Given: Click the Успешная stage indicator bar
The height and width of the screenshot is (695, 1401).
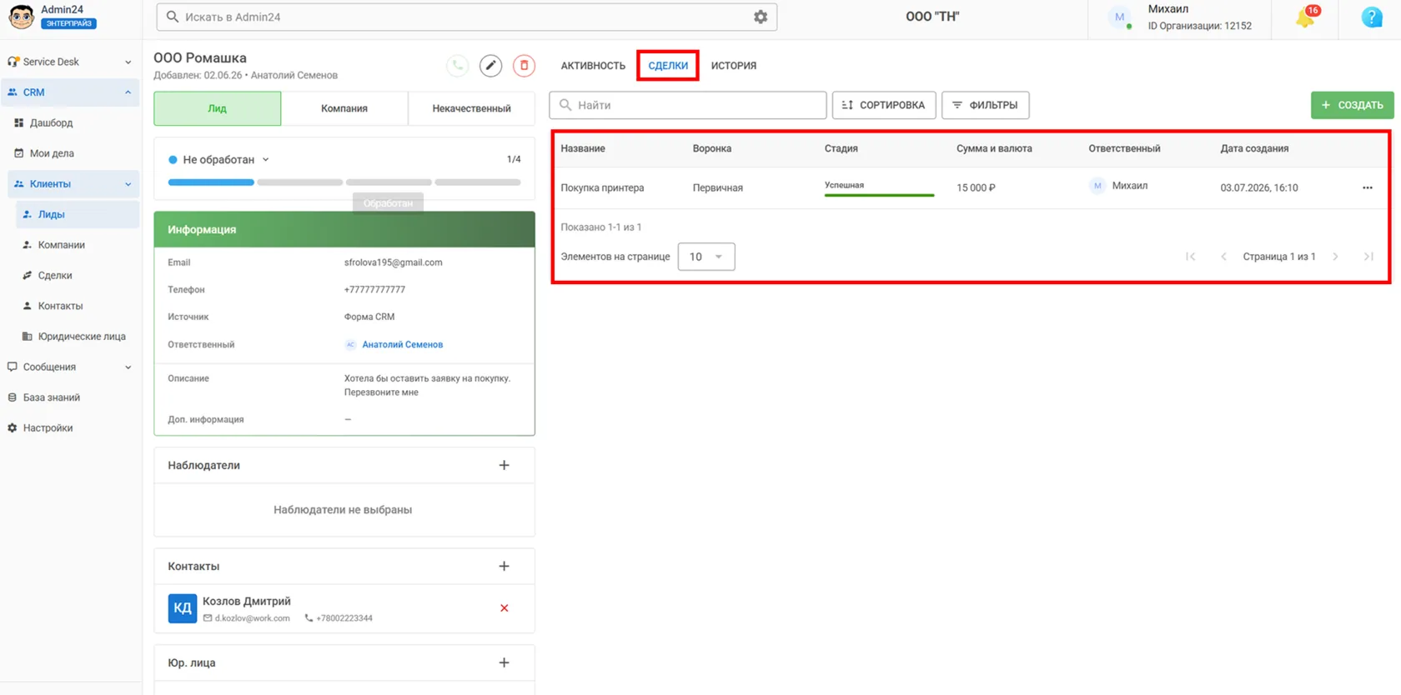Looking at the screenshot, I should [879, 194].
